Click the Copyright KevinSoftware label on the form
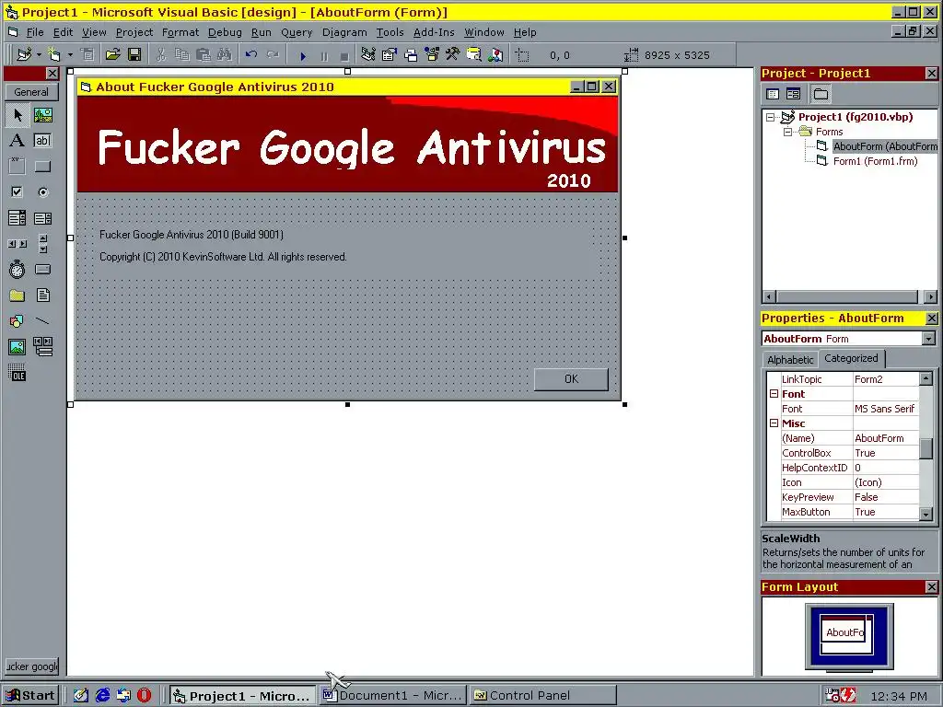This screenshot has width=943, height=707. (x=223, y=257)
